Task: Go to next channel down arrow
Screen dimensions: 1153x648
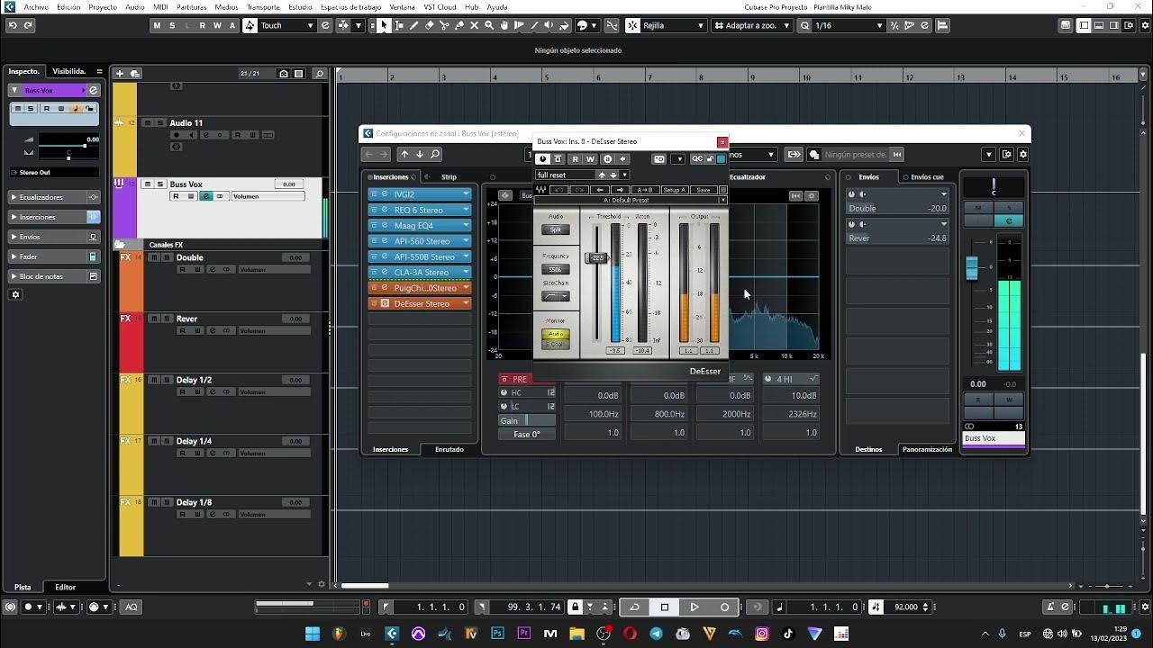Action: tap(420, 155)
